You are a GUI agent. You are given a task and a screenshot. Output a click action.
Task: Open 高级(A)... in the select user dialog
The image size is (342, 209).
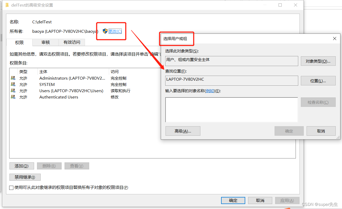[183, 131]
